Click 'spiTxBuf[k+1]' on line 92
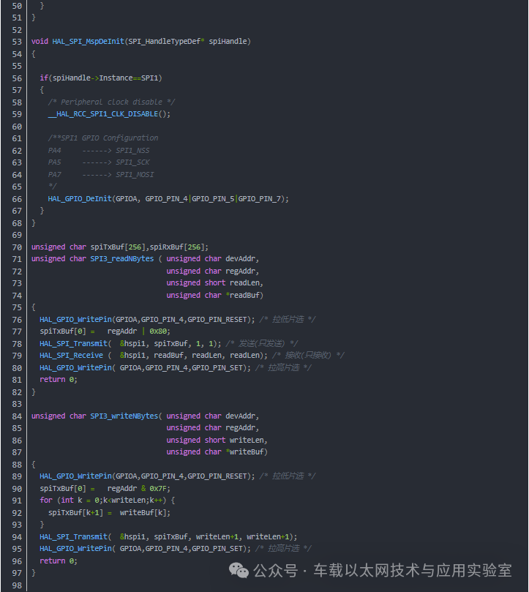This screenshot has width=529, height=592. [x=75, y=513]
